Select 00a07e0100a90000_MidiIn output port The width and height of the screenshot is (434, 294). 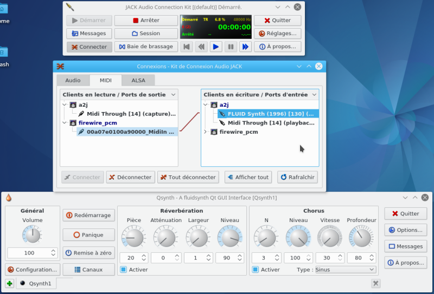127,132
